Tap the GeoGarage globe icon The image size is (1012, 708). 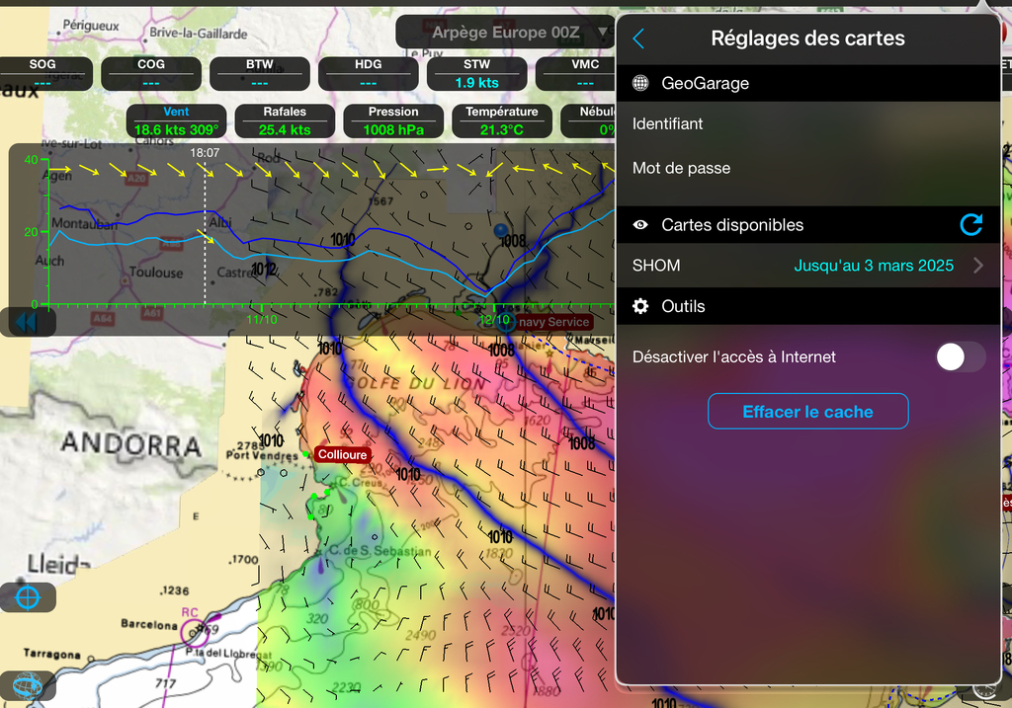pyautogui.click(x=640, y=83)
